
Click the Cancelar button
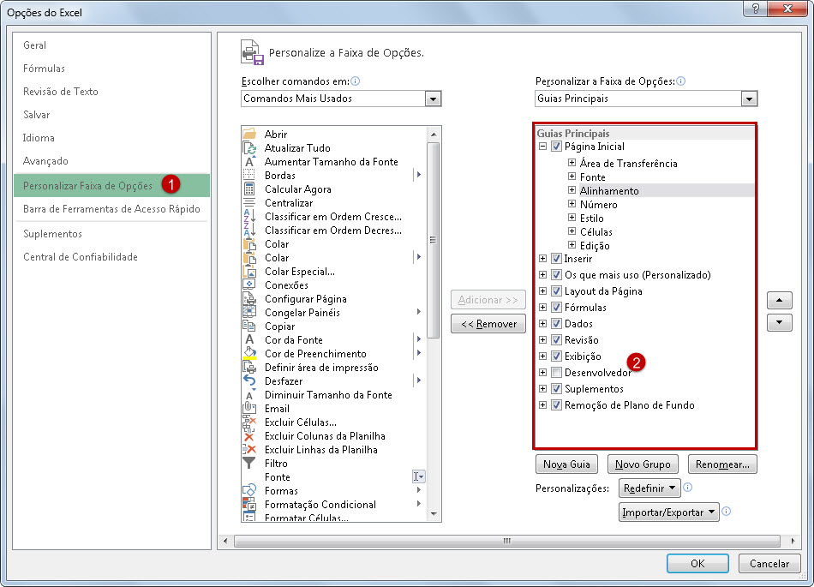pos(769,564)
